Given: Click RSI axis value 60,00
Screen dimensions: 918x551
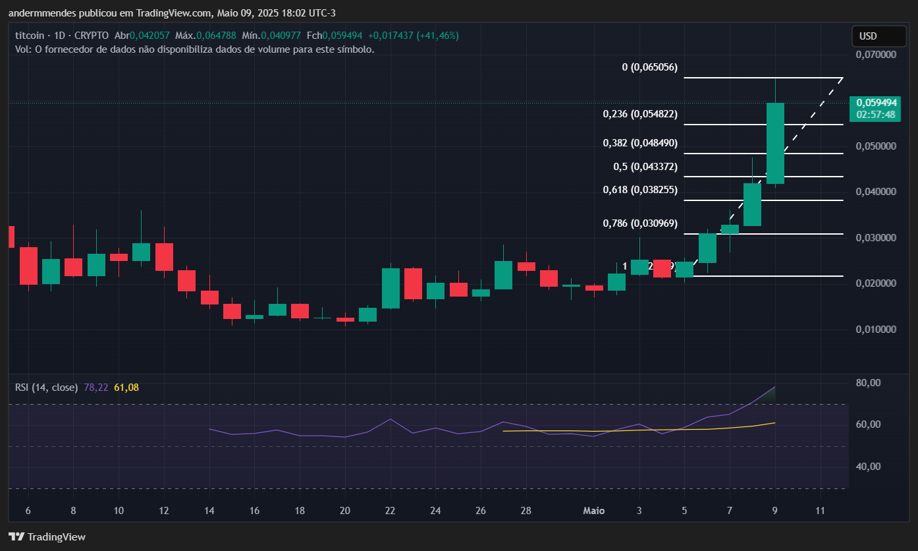Looking at the screenshot, I should (x=869, y=424).
